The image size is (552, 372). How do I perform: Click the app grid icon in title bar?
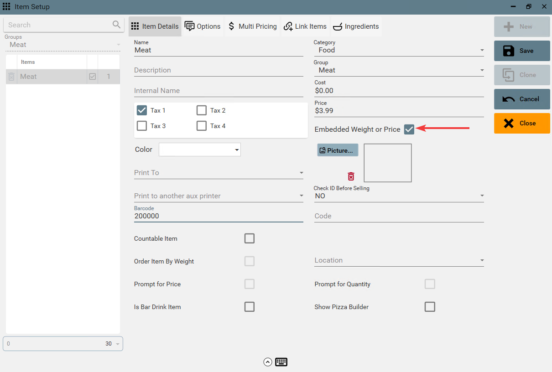6,7
